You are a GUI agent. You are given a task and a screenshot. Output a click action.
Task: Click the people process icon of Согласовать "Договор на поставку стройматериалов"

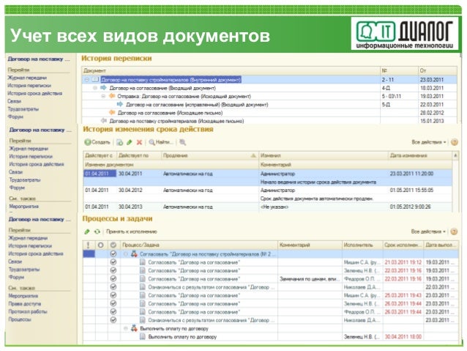click(x=135, y=254)
